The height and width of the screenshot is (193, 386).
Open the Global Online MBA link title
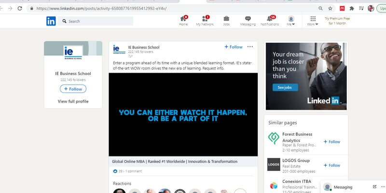[x=175, y=162]
